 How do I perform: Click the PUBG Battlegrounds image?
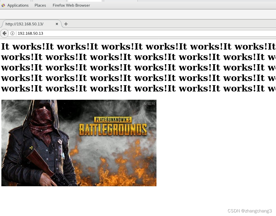[79, 143]
